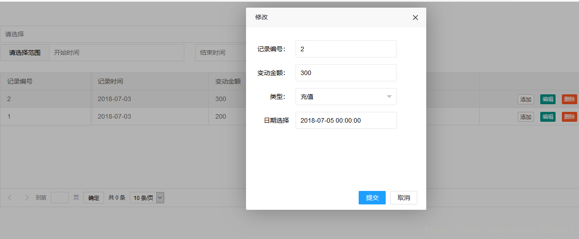Click the 确定 pagination button

point(94,198)
